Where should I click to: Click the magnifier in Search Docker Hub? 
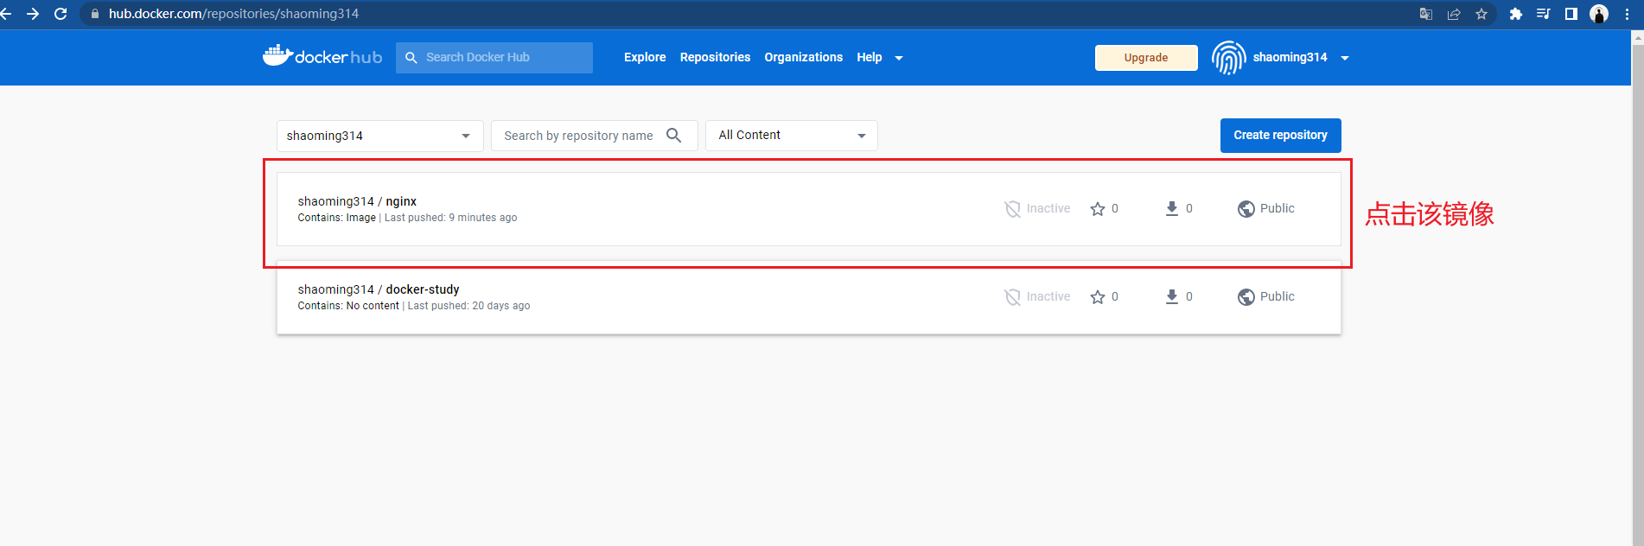click(x=411, y=58)
